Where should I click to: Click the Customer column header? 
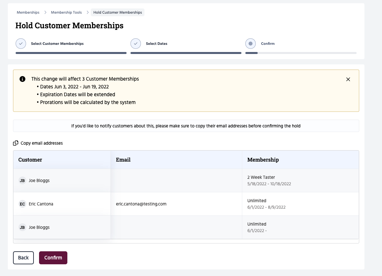(x=30, y=160)
